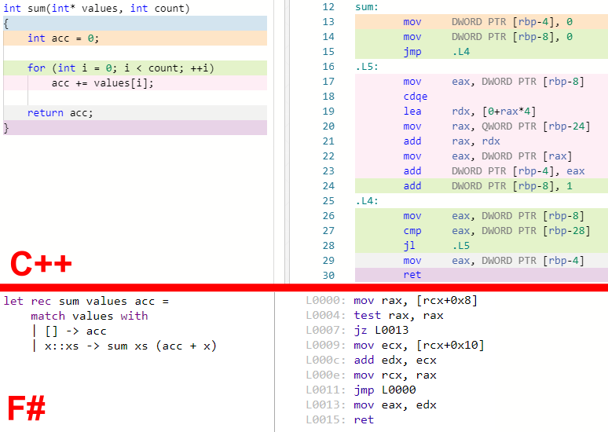Click the 'for (int i = 0; i < count; ++i)' line
Screen dimensions: 608x432
coord(121,68)
